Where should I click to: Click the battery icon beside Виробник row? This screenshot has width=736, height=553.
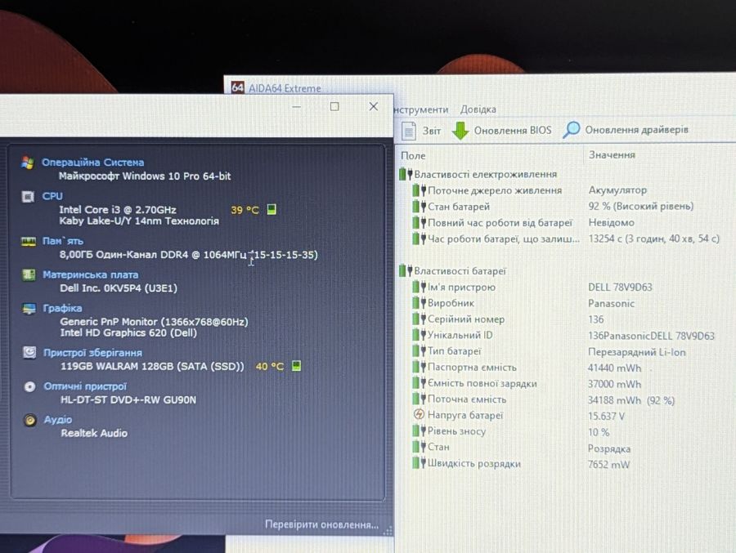(420, 303)
